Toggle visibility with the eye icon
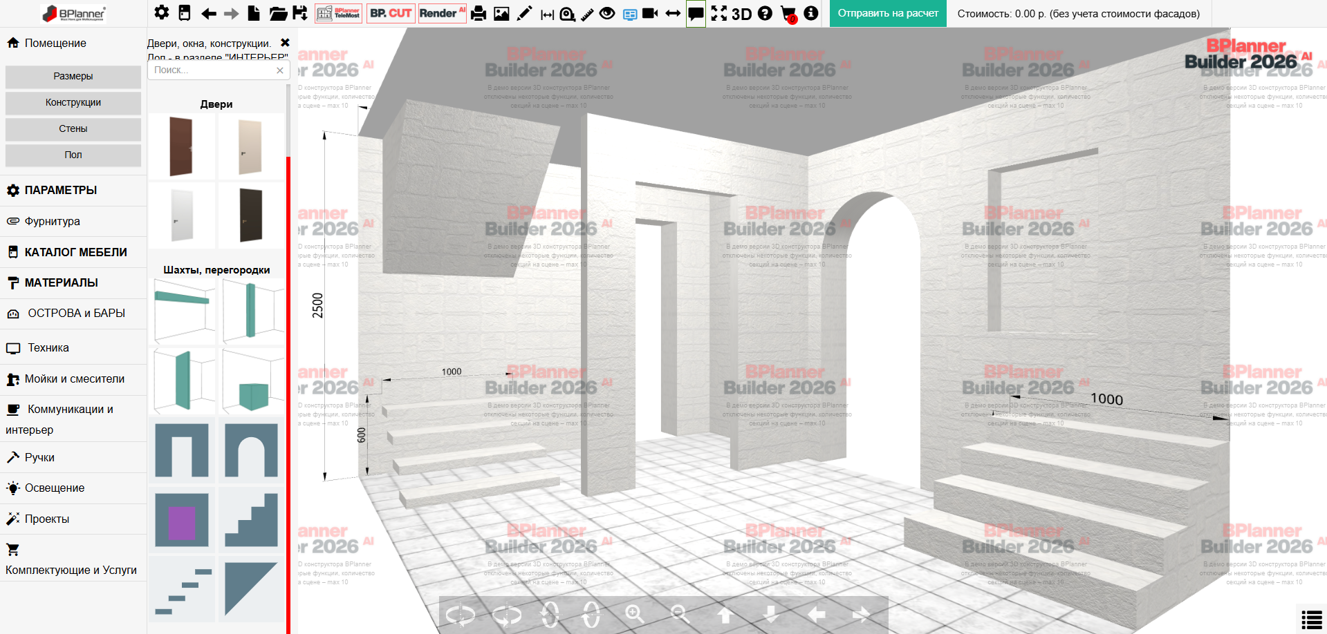Image resolution: width=1327 pixels, height=634 pixels. (607, 13)
